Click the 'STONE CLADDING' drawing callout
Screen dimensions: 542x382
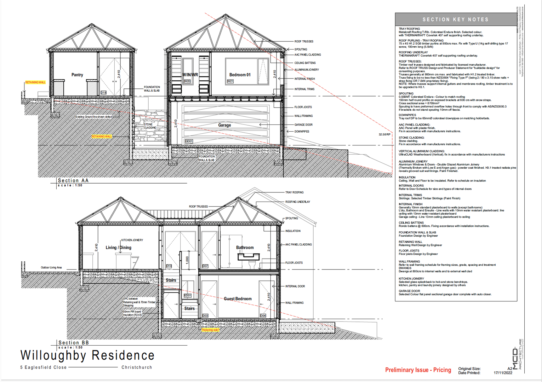tap(150, 126)
